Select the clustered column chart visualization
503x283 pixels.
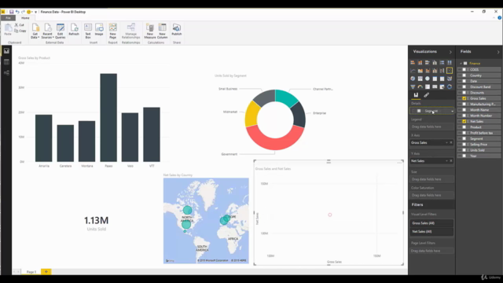(x=435, y=63)
